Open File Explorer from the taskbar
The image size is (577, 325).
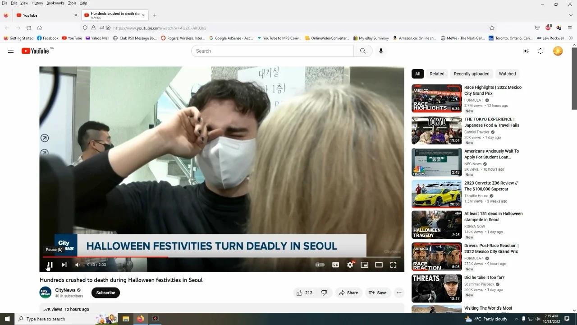(126, 319)
